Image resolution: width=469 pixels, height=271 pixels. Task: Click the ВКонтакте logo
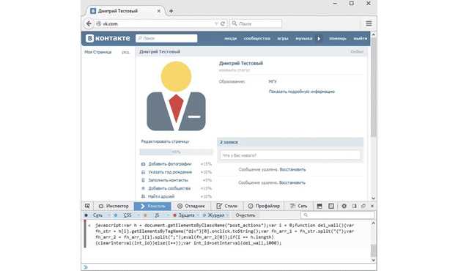[x=108, y=38]
